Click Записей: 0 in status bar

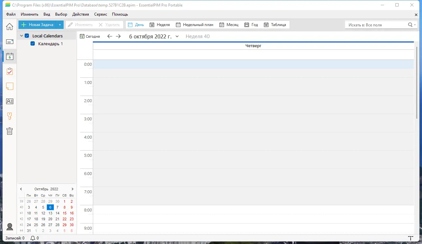click(15, 238)
